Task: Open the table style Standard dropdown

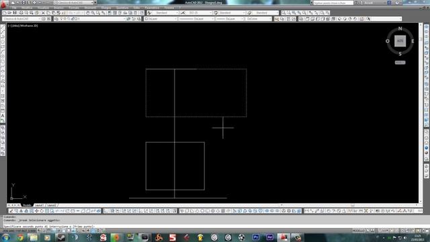Action: click(x=232, y=13)
